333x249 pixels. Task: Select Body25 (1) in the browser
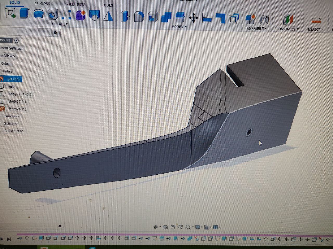[x=17, y=109]
